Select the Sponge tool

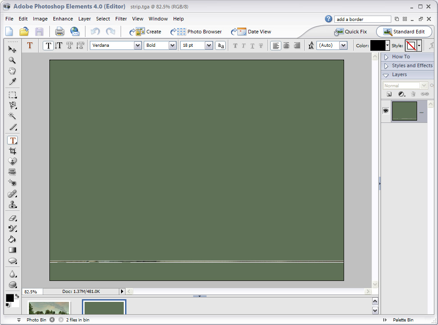click(12, 285)
